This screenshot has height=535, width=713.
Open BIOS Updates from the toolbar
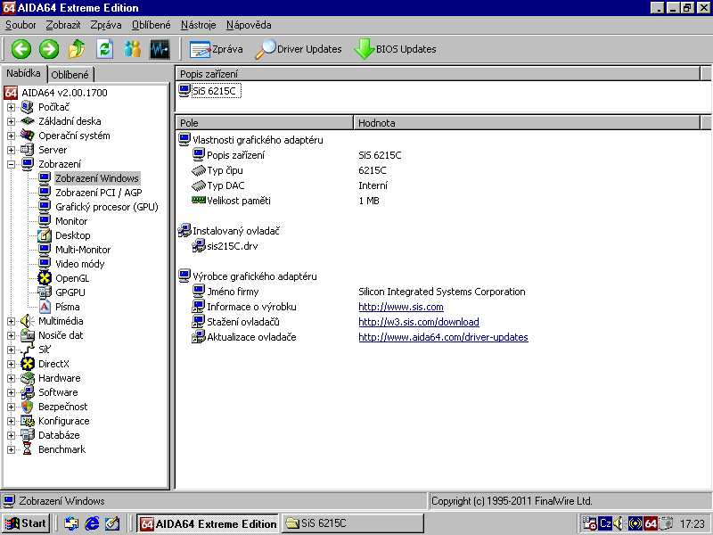coord(395,49)
